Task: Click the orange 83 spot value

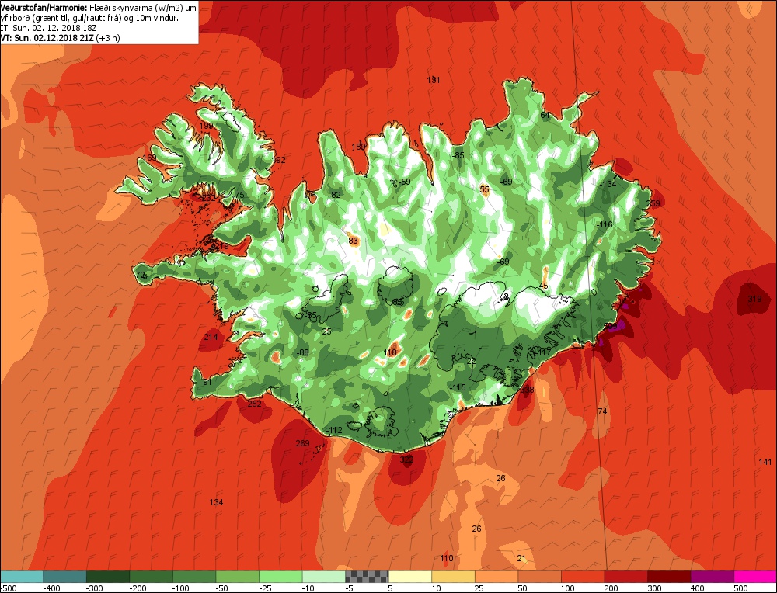Action: [354, 241]
